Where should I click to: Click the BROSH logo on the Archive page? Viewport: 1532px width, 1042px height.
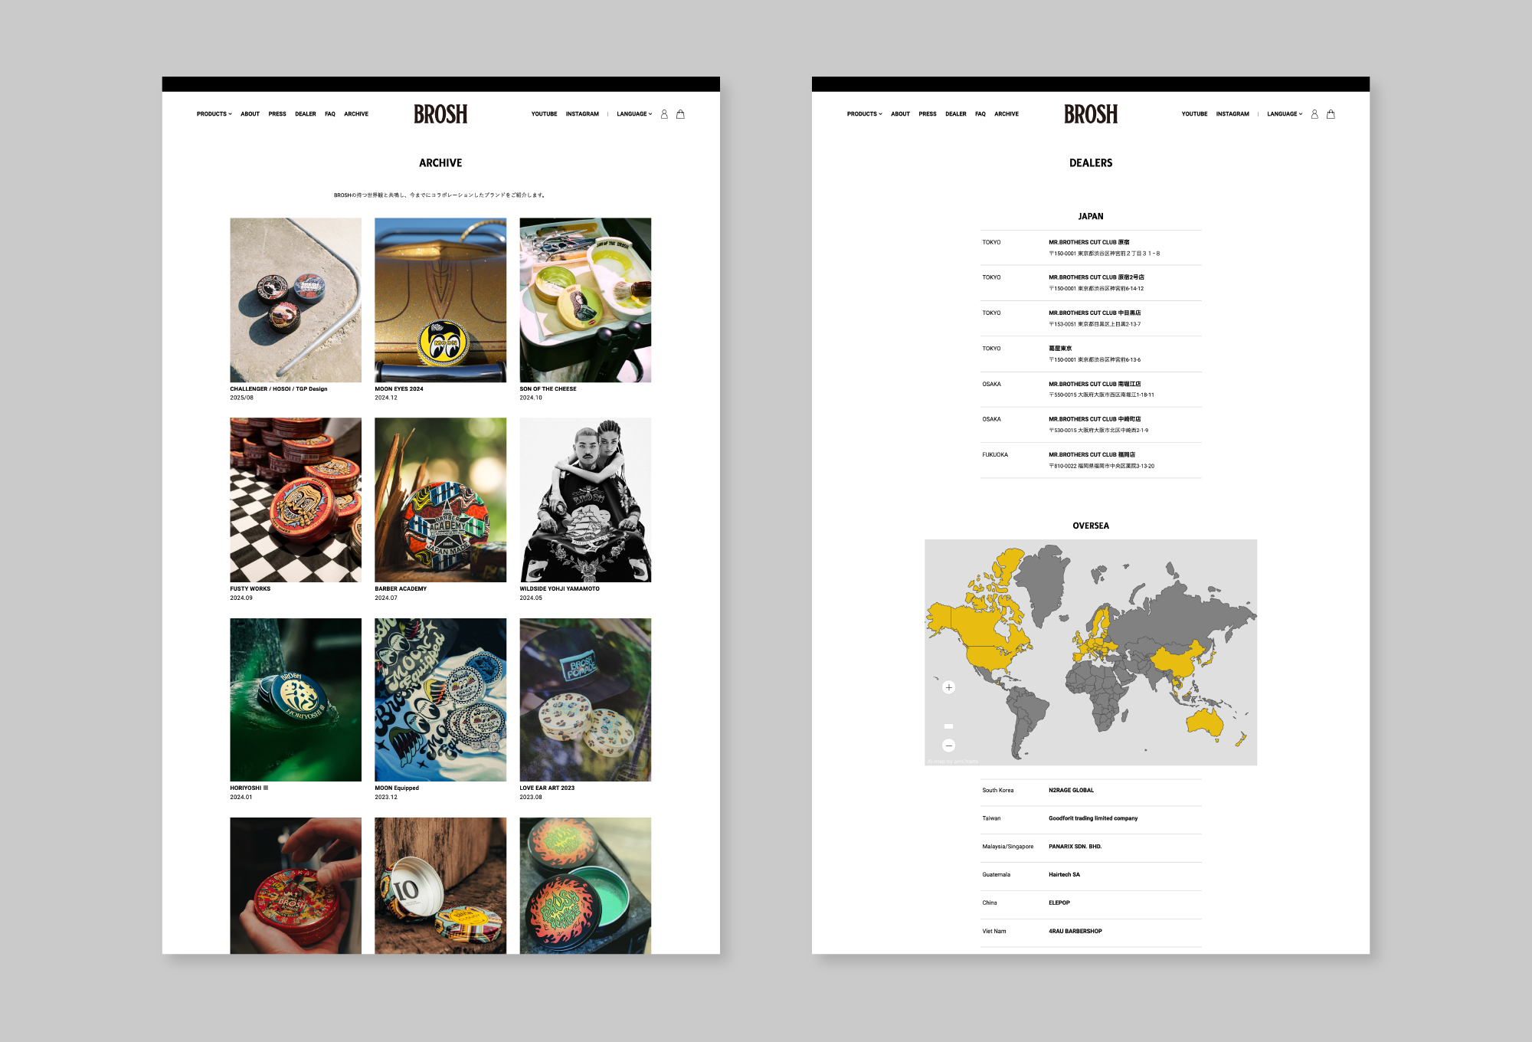tap(440, 114)
